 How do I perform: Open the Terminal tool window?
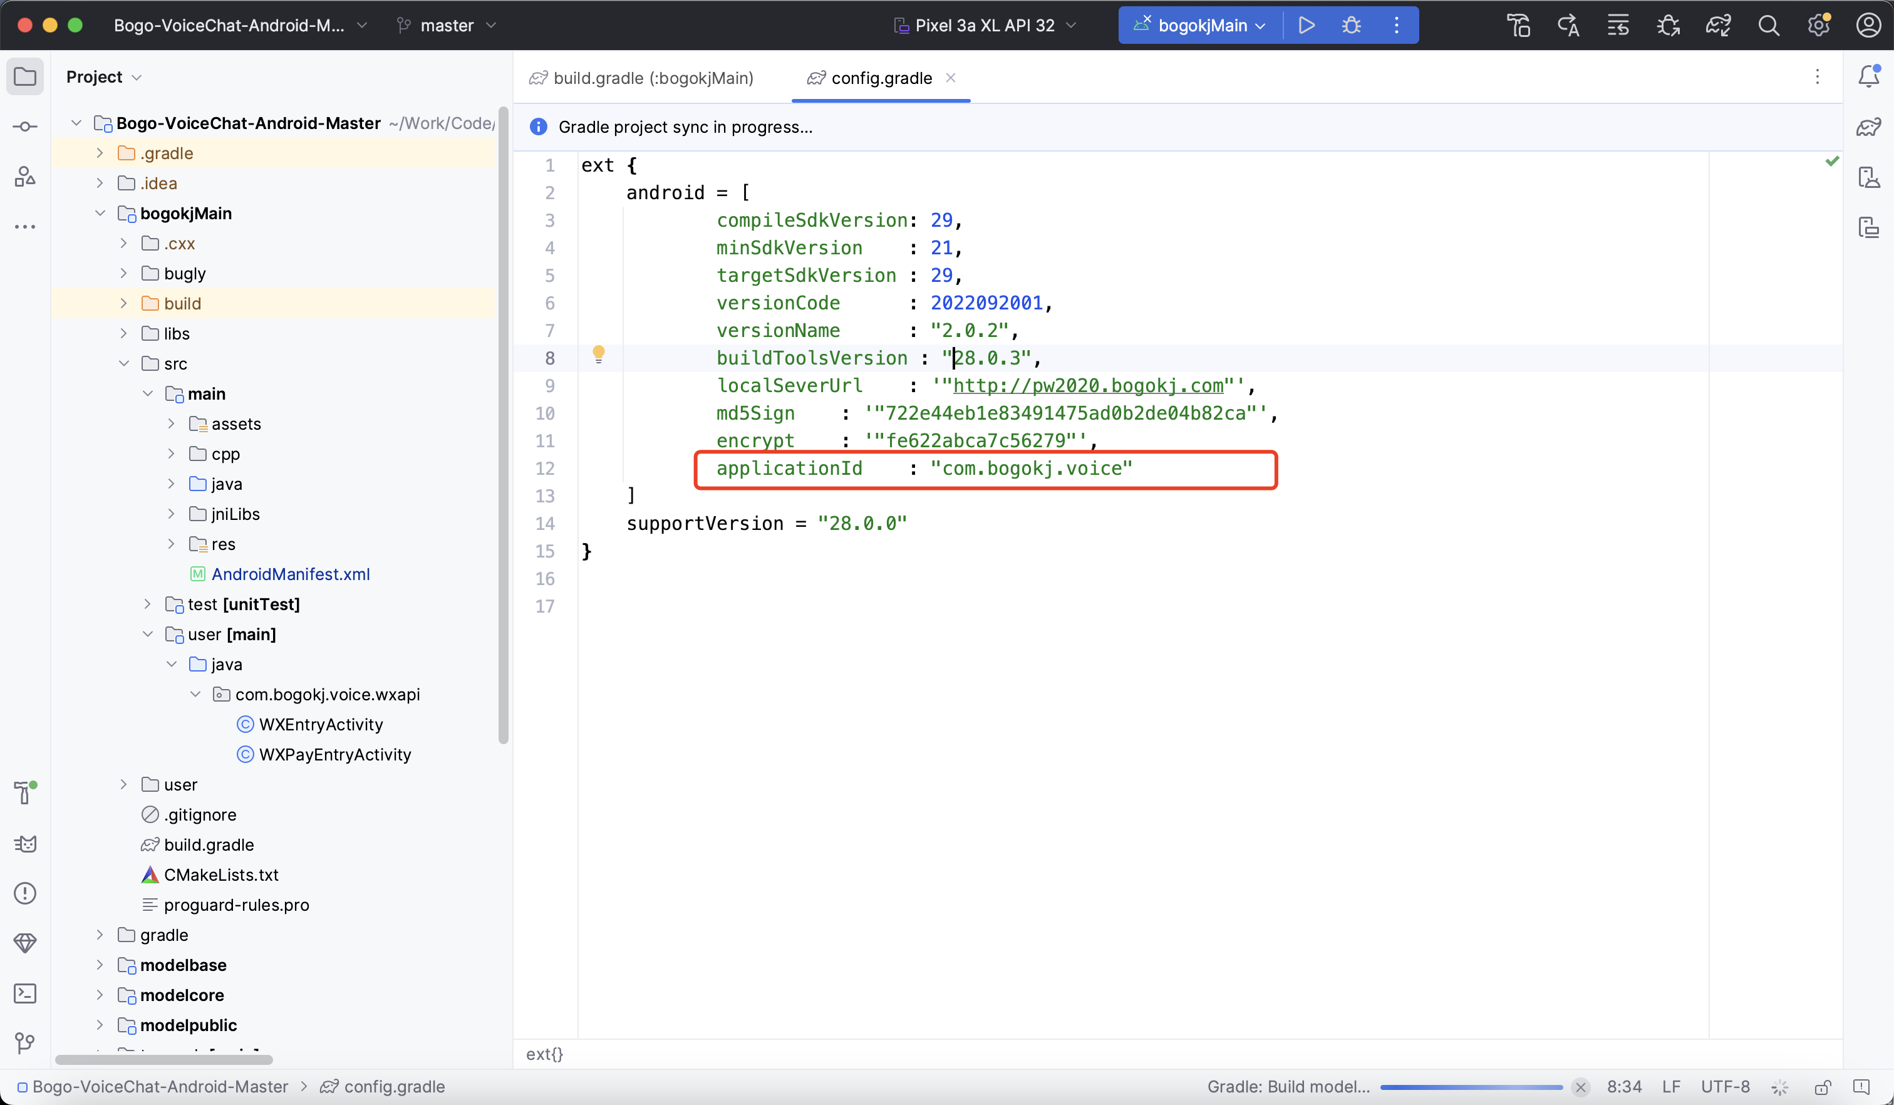(25, 993)
